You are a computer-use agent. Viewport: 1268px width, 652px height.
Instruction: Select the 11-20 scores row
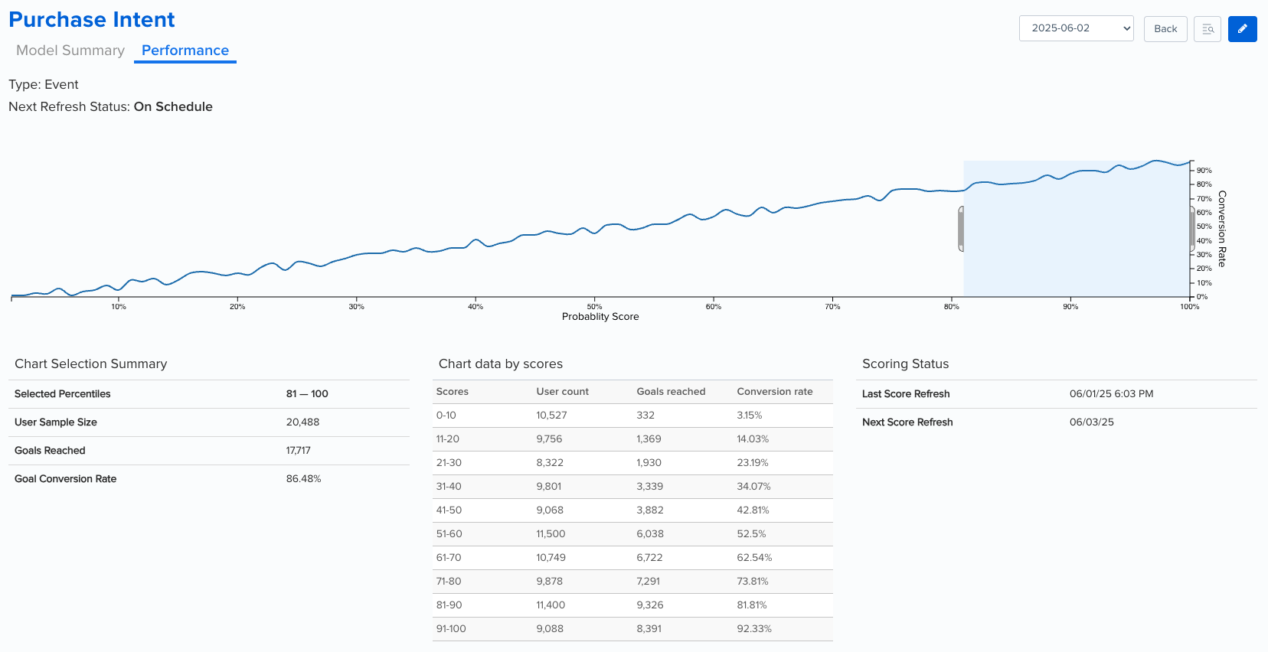point(632,439)
